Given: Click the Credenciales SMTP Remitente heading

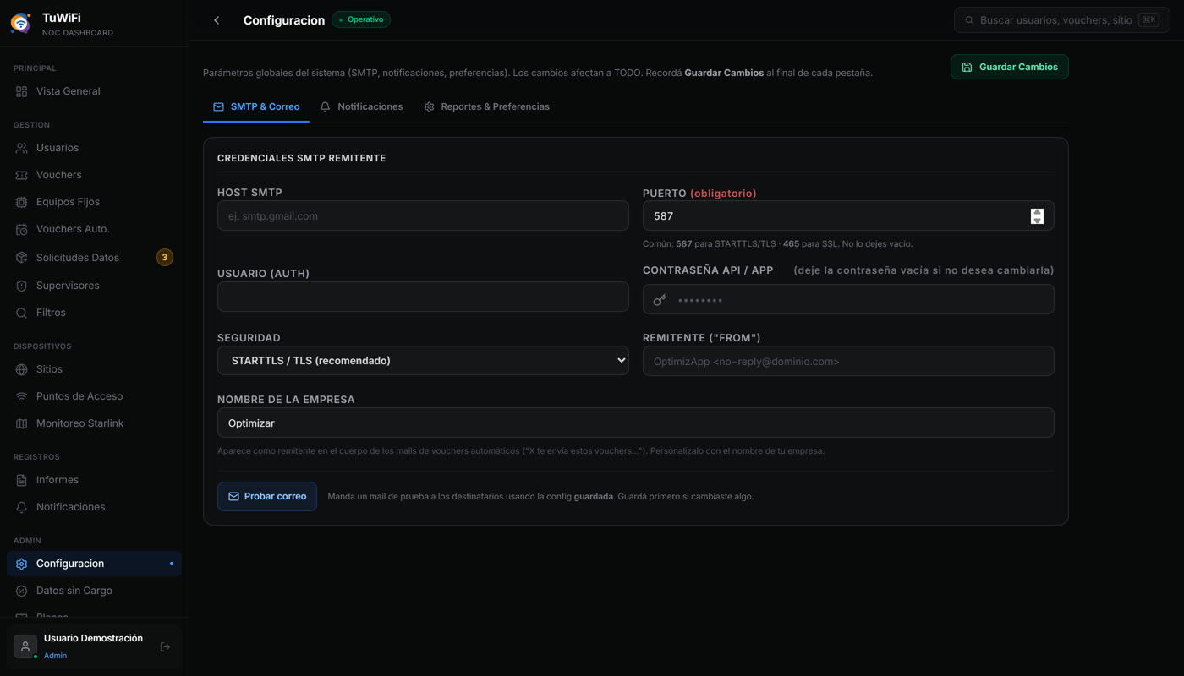Looking at the screenshot, I should 301,158.
